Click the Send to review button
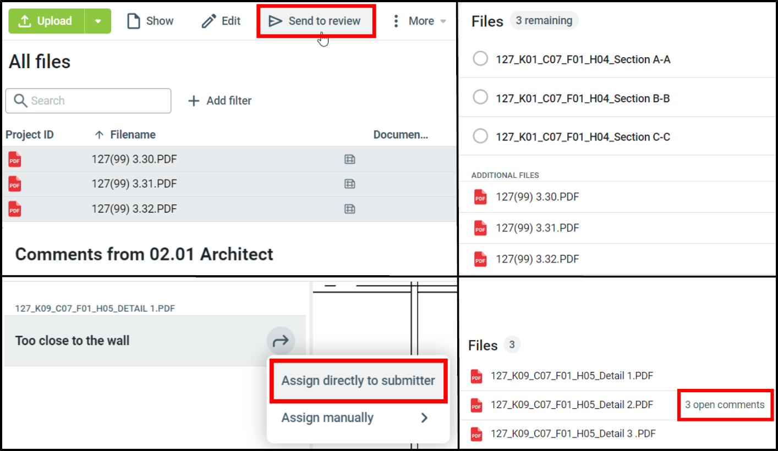 tap(316, 21)
